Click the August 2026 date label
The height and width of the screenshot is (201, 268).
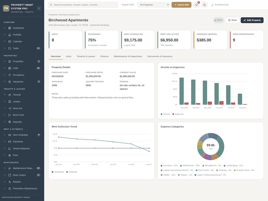point(128,5)
